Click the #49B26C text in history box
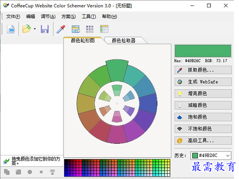This screenshot has height=179, width=239. (x=208, y=156)
